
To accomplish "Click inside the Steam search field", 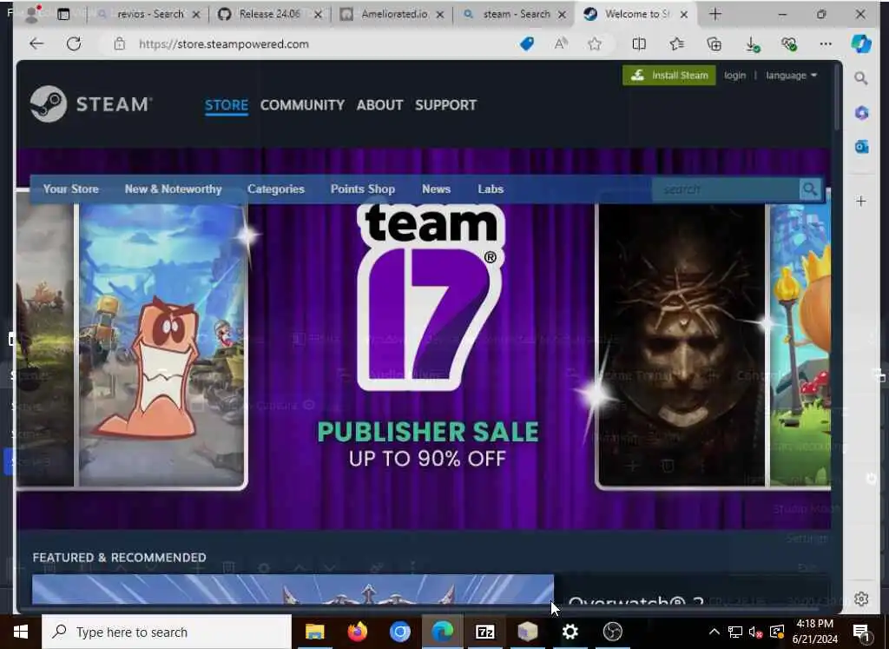I will 726,189.
